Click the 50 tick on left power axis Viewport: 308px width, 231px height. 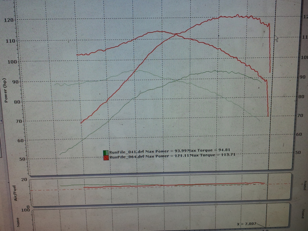coord(22,159)
